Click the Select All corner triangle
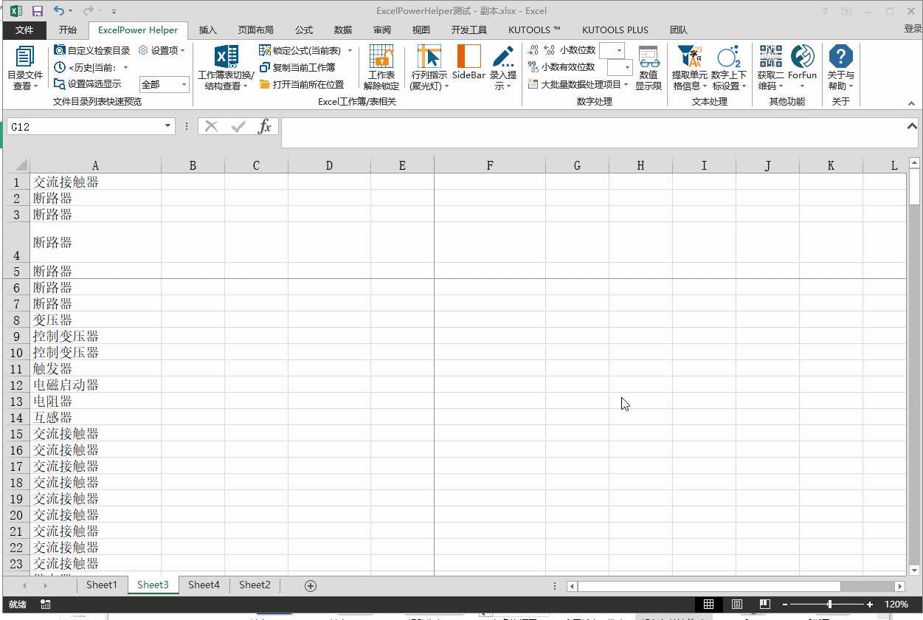 click(21, 165)
